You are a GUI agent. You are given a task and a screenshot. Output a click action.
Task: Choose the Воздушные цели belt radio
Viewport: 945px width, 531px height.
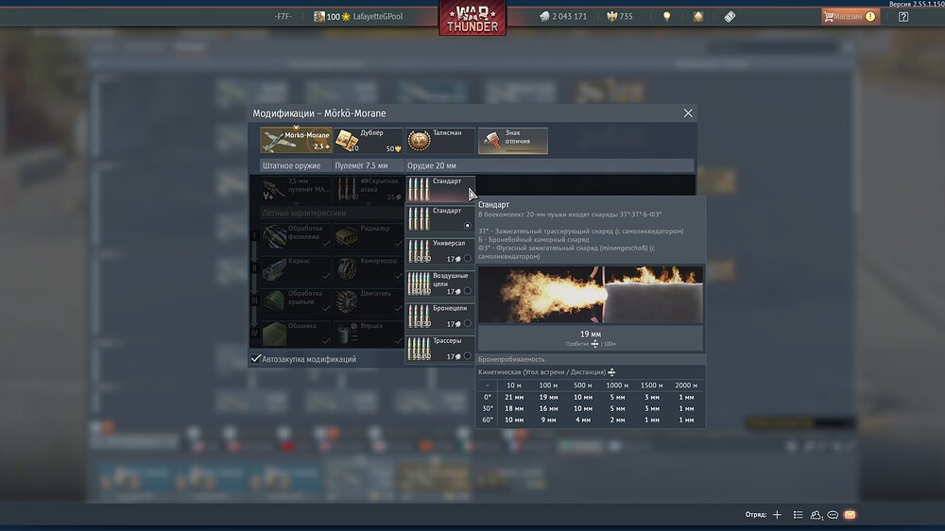(467, 291)
